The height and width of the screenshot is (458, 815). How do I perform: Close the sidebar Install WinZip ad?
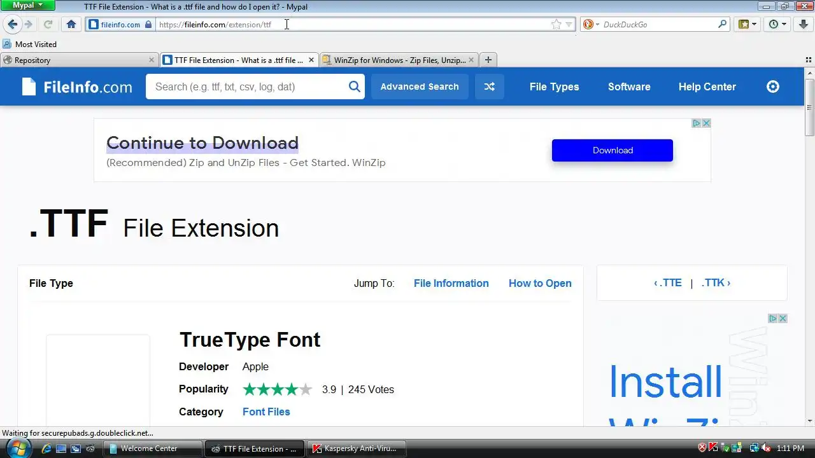(783, 319)
